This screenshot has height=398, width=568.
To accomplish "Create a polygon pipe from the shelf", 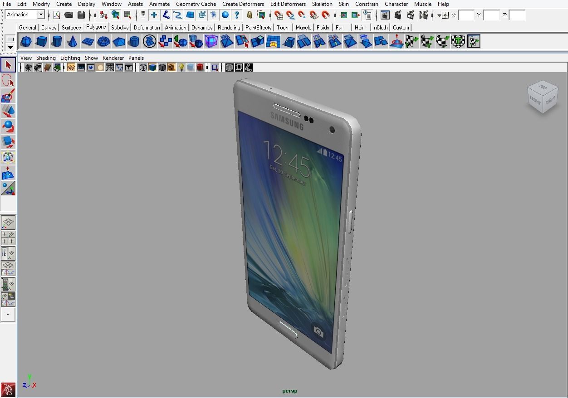I will (x=134, y=42).
